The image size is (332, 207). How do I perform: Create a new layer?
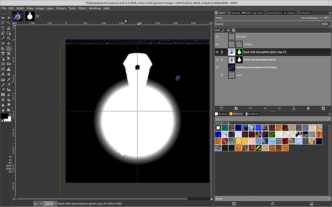pyautogui.click(x=222, y=108)
